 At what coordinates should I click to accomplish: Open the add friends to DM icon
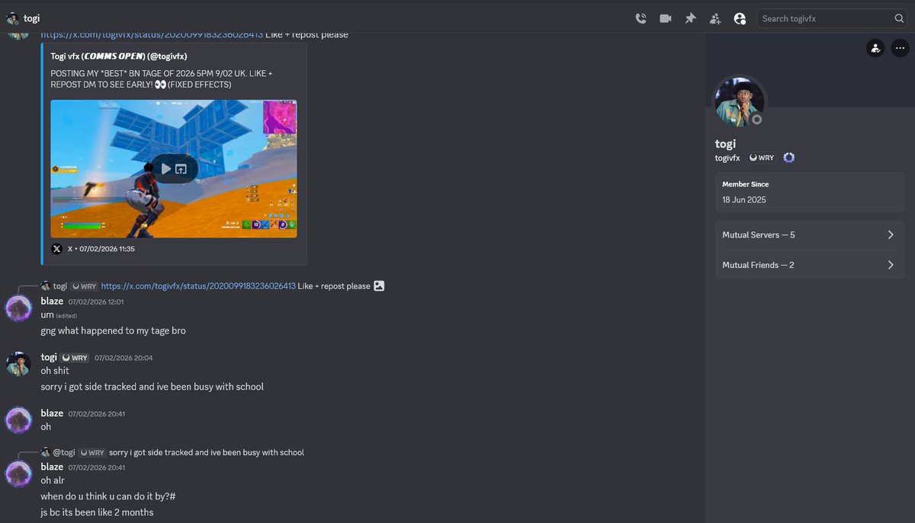pyautogui.click(x=715, y=18)
